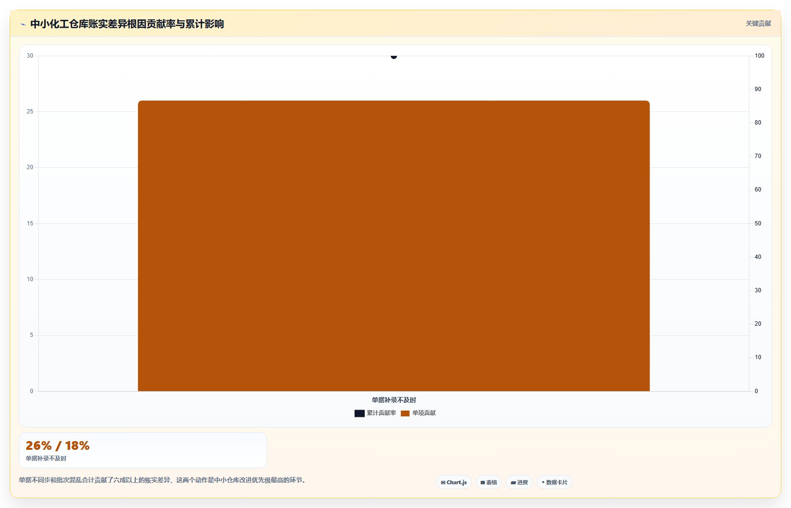Click the left axis value 25

(x=30, y=111)
